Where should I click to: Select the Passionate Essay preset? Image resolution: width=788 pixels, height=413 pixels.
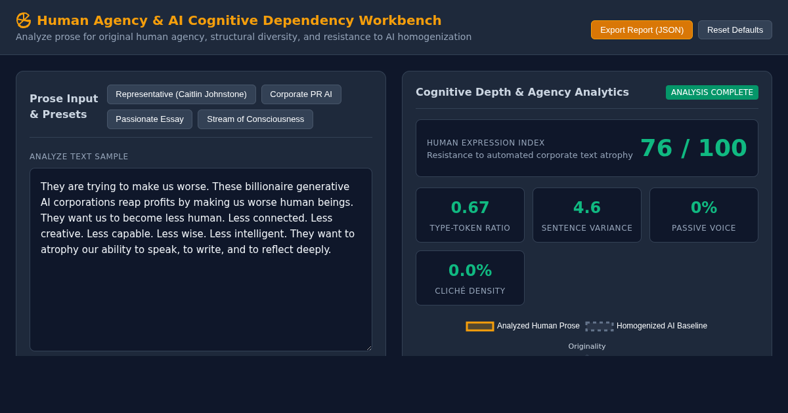click(x=150, y=119)
